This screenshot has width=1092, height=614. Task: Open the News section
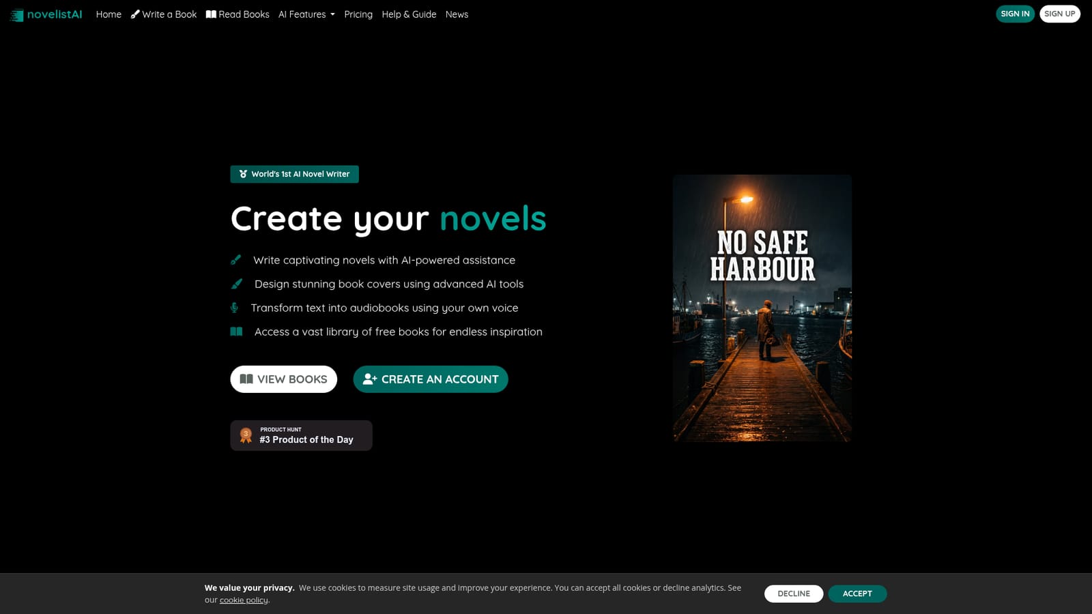pos(457,14)
